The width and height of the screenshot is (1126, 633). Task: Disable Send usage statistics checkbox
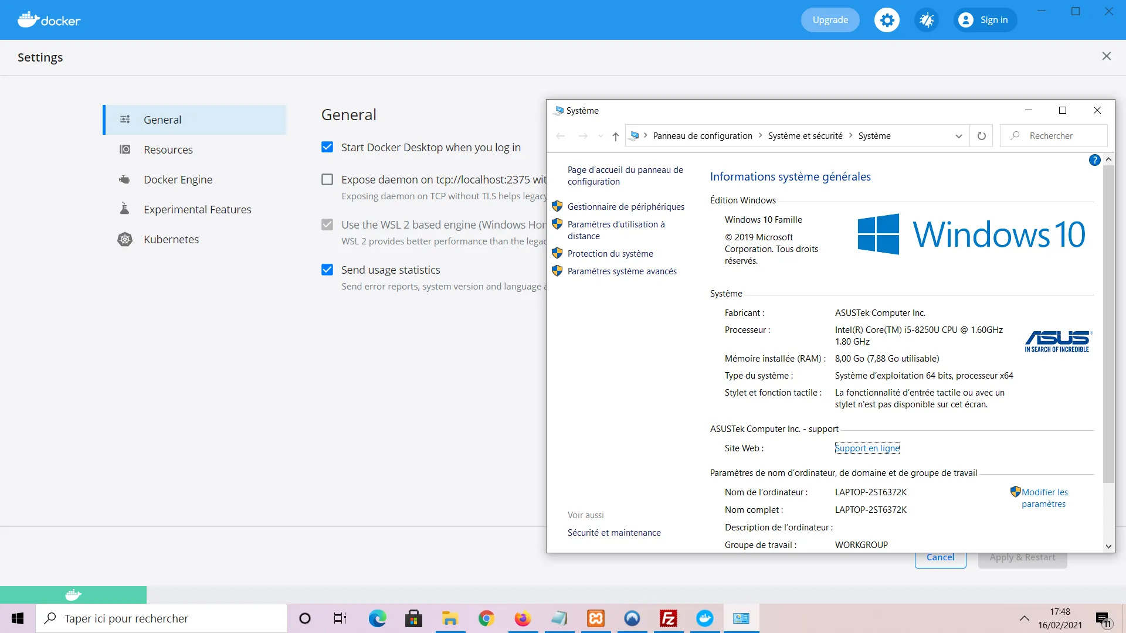(327, 270)
